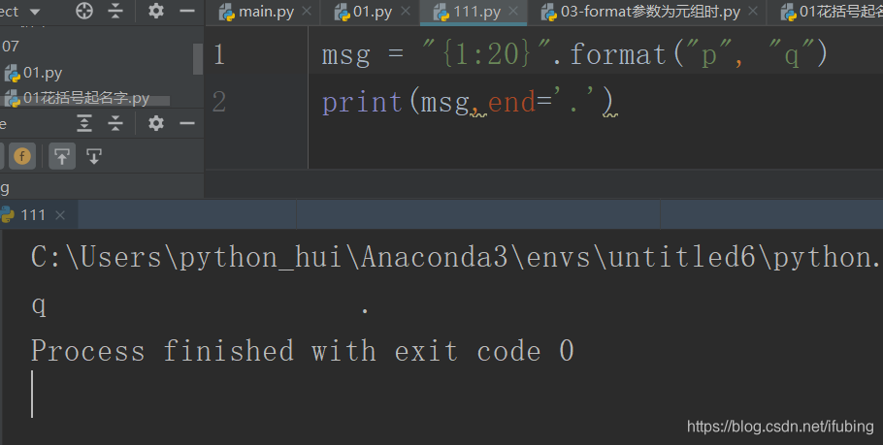
Task: Close the main.py tab
Action: click(307, 12)
